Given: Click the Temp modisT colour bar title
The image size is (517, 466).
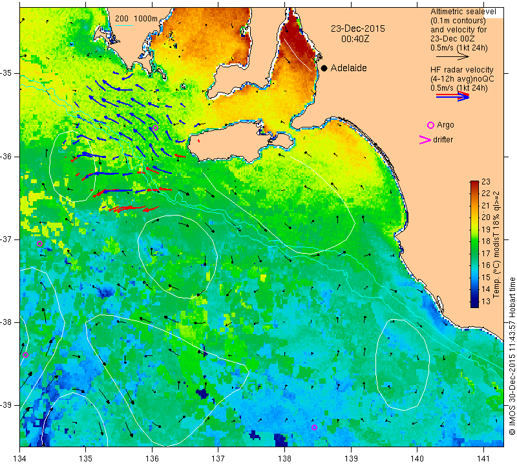Looking at the screenshot, I should (496, 245).
